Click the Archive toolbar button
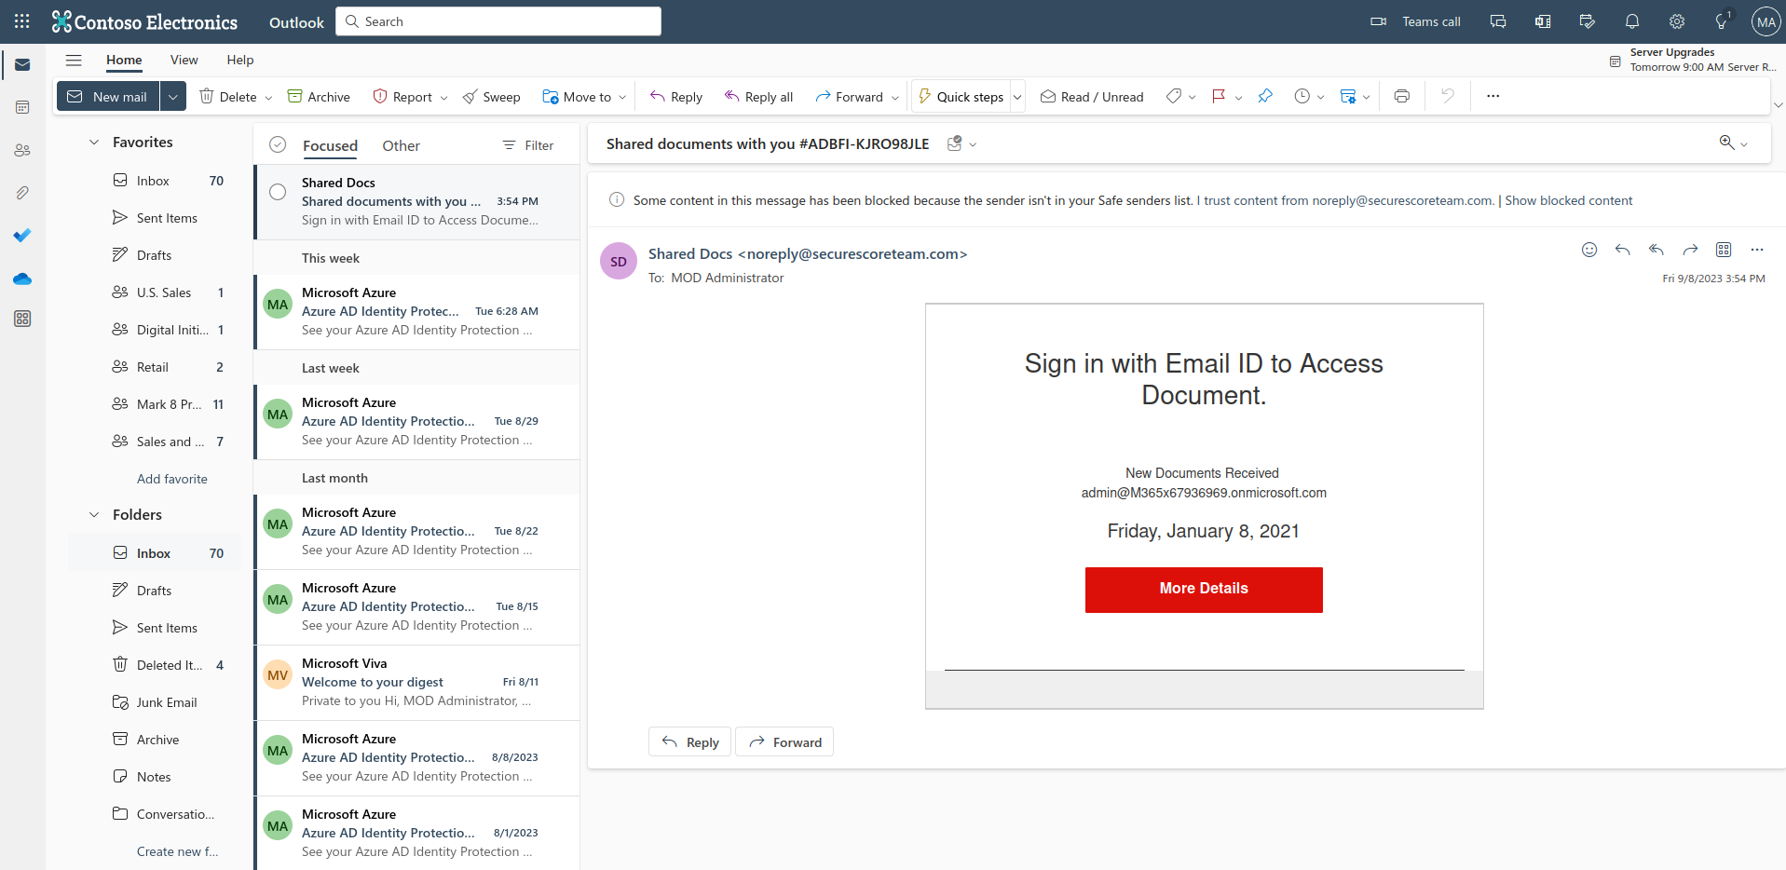The width and height of the screenshot is (1786, 870). click(319, 97)
